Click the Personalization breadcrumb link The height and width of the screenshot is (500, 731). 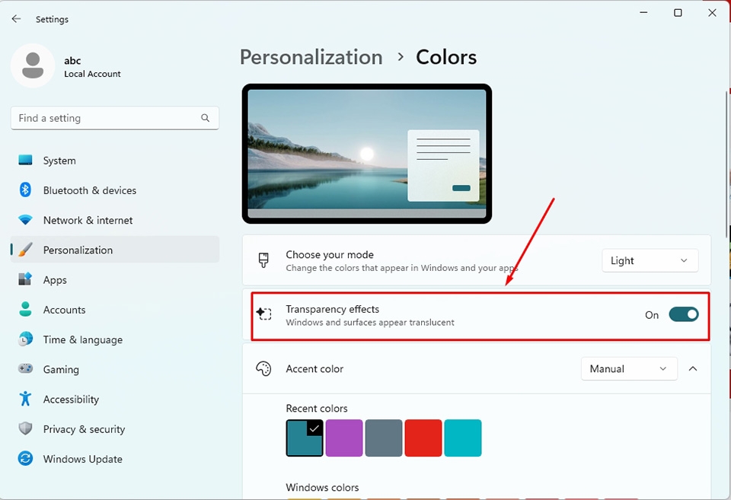pos(311,57)
